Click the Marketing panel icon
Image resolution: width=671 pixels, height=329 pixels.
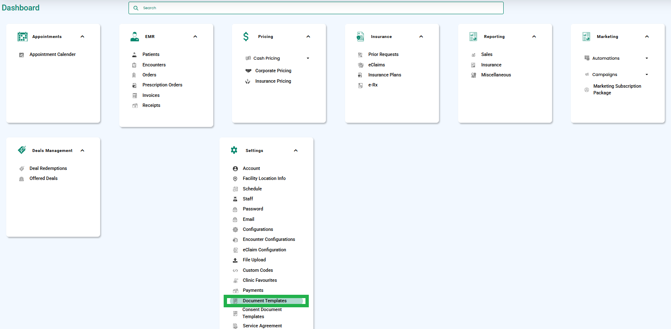[586, 37]
